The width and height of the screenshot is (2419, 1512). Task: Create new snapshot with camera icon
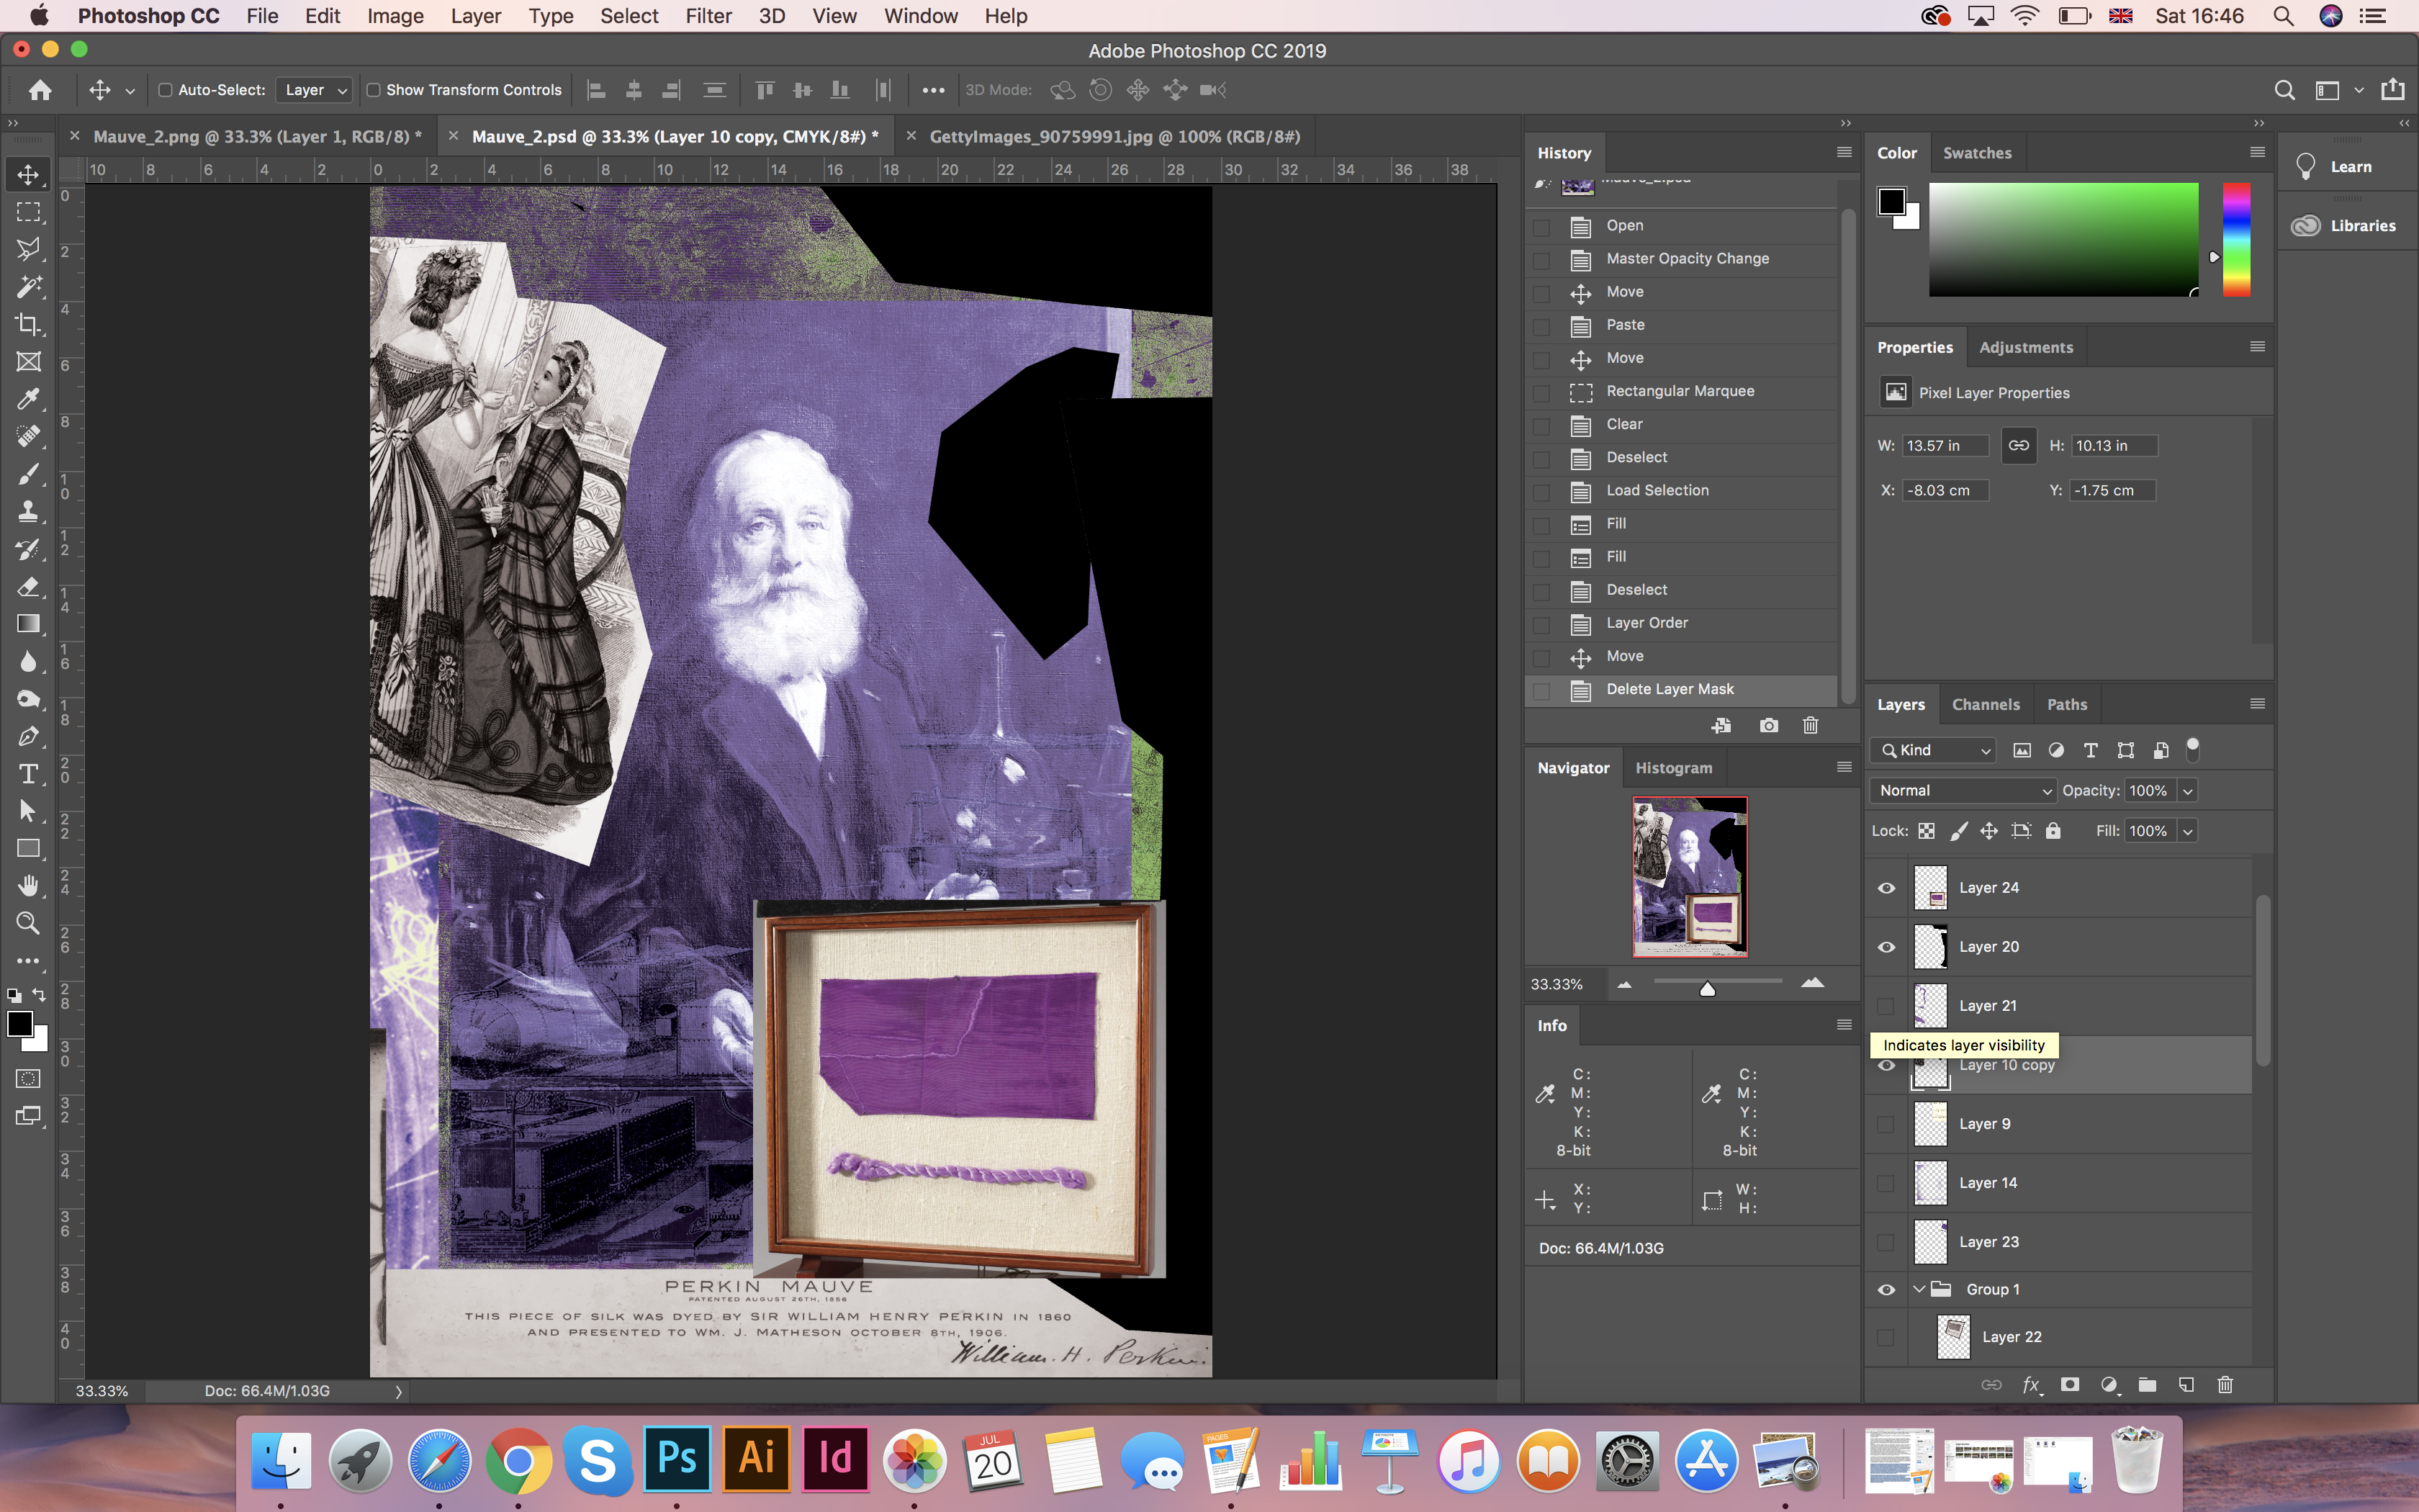tap(1768, 726)
